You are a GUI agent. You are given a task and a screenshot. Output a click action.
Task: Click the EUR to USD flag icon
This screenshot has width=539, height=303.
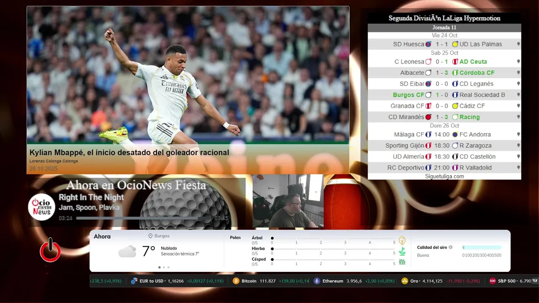134,281
